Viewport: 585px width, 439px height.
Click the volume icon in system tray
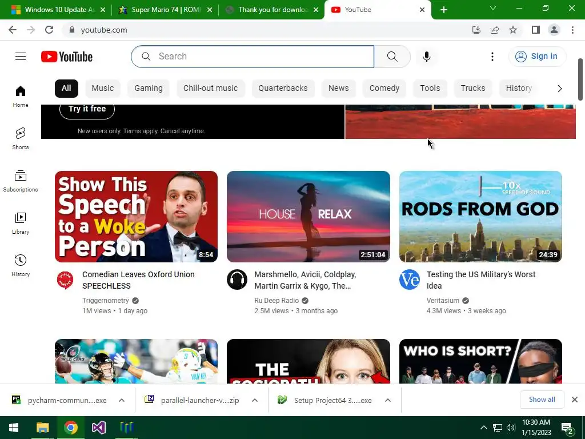pos(511,428)
